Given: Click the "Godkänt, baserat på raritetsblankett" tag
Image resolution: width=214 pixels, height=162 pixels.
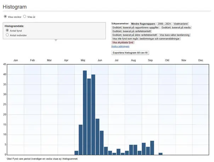Looking at the screenshot, I should pos(131,31).
